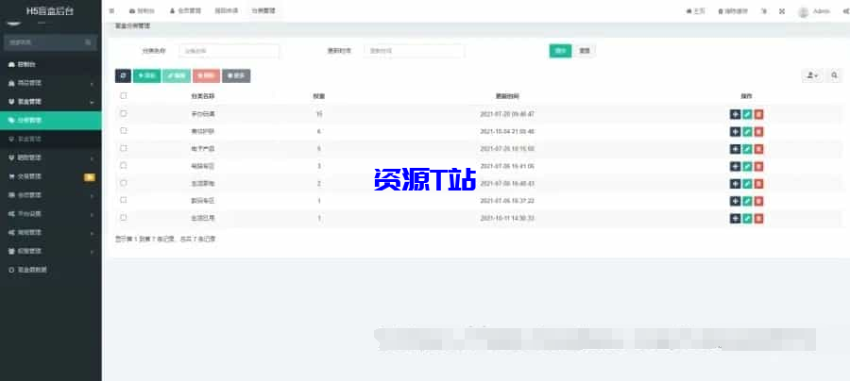Click edit pencil icon in weight 5 row

(747, 149)
